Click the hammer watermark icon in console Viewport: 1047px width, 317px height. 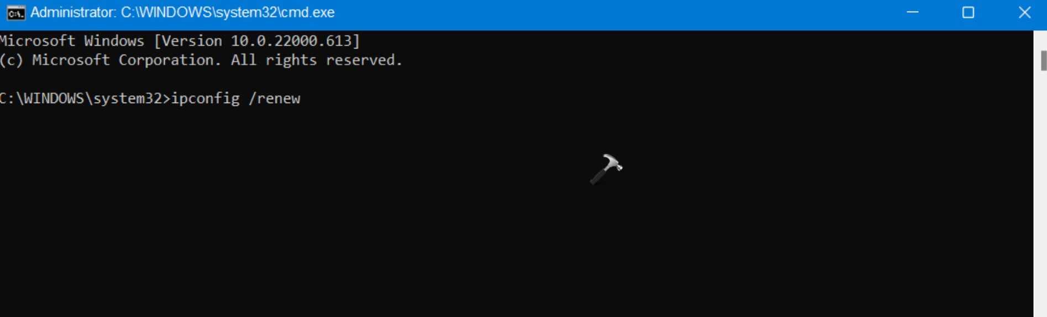(x=606, y=169)
